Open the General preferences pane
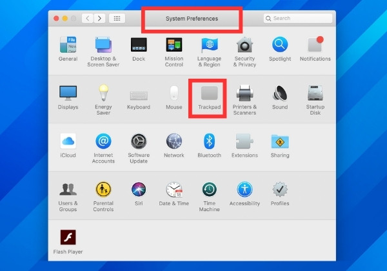The height and width of the screenshot is (271, 387). click(68, 49)
